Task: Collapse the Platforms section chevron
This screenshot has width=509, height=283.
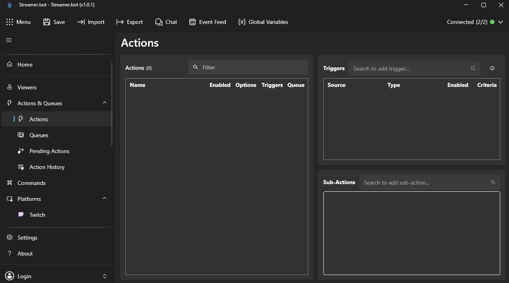Action: pyautogui.click(x=105, y=198)
